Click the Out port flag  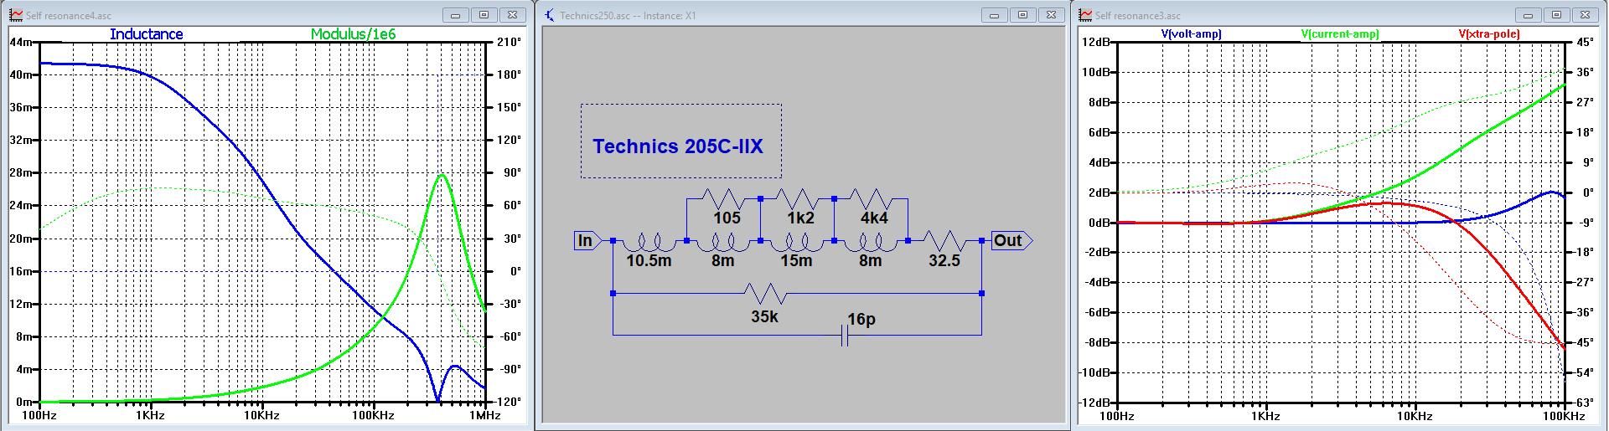point(1011,241)
